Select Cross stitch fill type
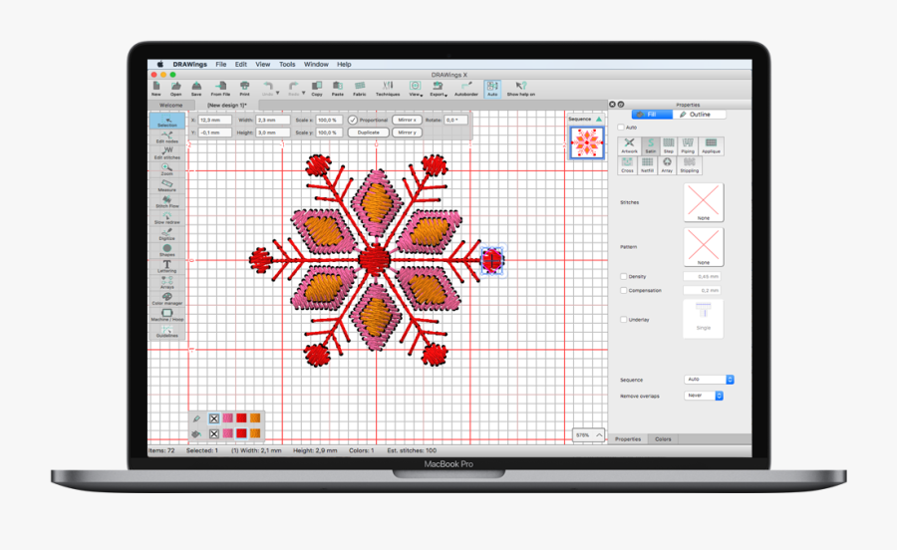This screenshot has height=550, width=897. click(x=628, y=165)
